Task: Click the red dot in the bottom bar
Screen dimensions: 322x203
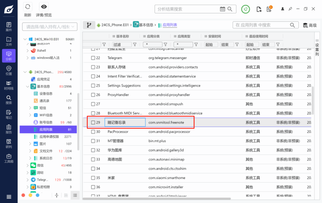Action: click(23, 195)
